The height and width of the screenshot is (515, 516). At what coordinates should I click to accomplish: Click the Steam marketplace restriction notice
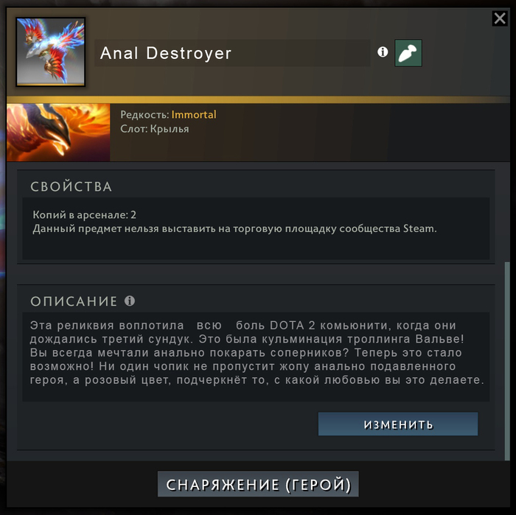click(x=234, y=228)
